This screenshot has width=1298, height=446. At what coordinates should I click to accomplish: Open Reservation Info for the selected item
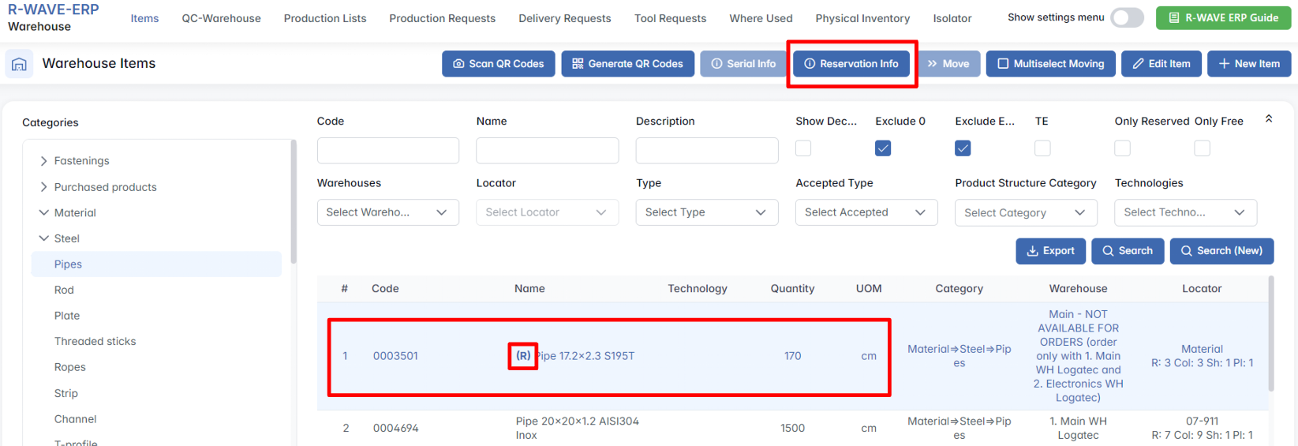(851, 64)
